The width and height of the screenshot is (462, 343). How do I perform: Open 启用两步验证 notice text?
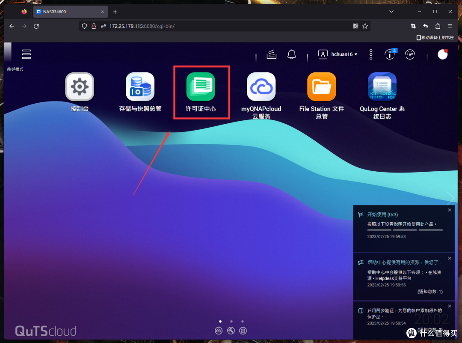pos(404,313)
